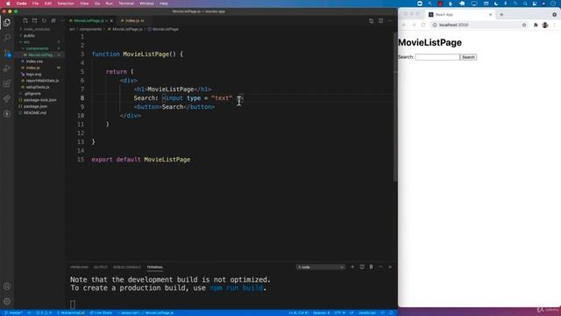Image resolution: width=561 pixels, height=316 pixels.
Task: Expand the public folder
Action: coord(29,35)
